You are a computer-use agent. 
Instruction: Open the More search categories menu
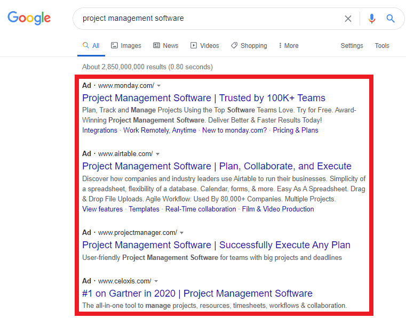point(289,46)
